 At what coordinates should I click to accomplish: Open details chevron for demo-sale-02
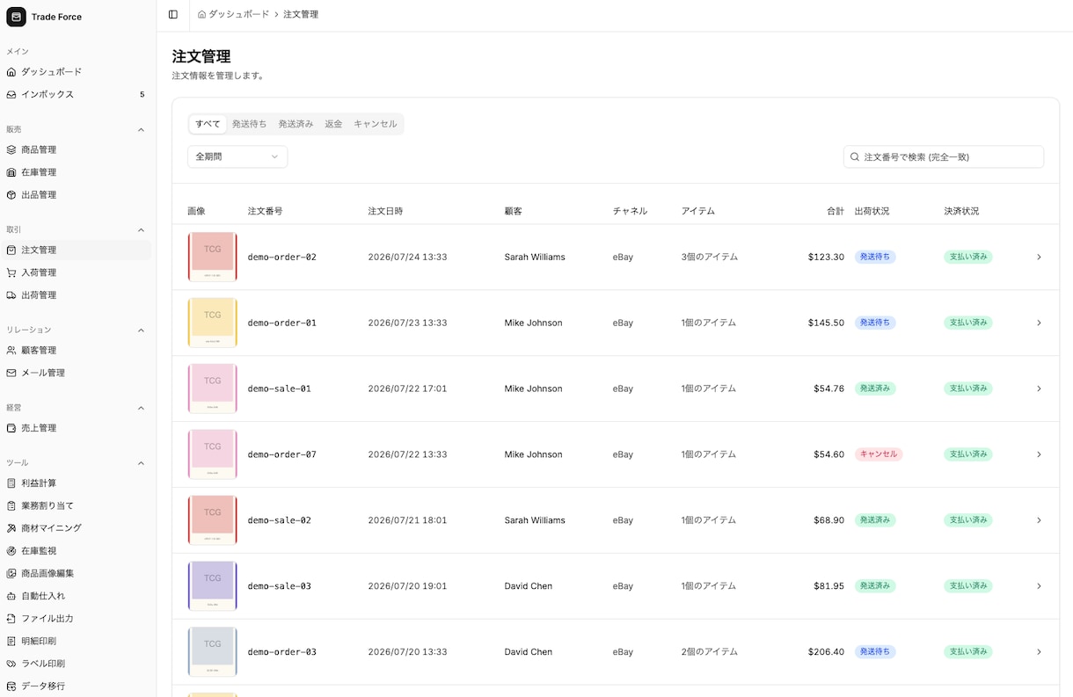(1039, 520)
